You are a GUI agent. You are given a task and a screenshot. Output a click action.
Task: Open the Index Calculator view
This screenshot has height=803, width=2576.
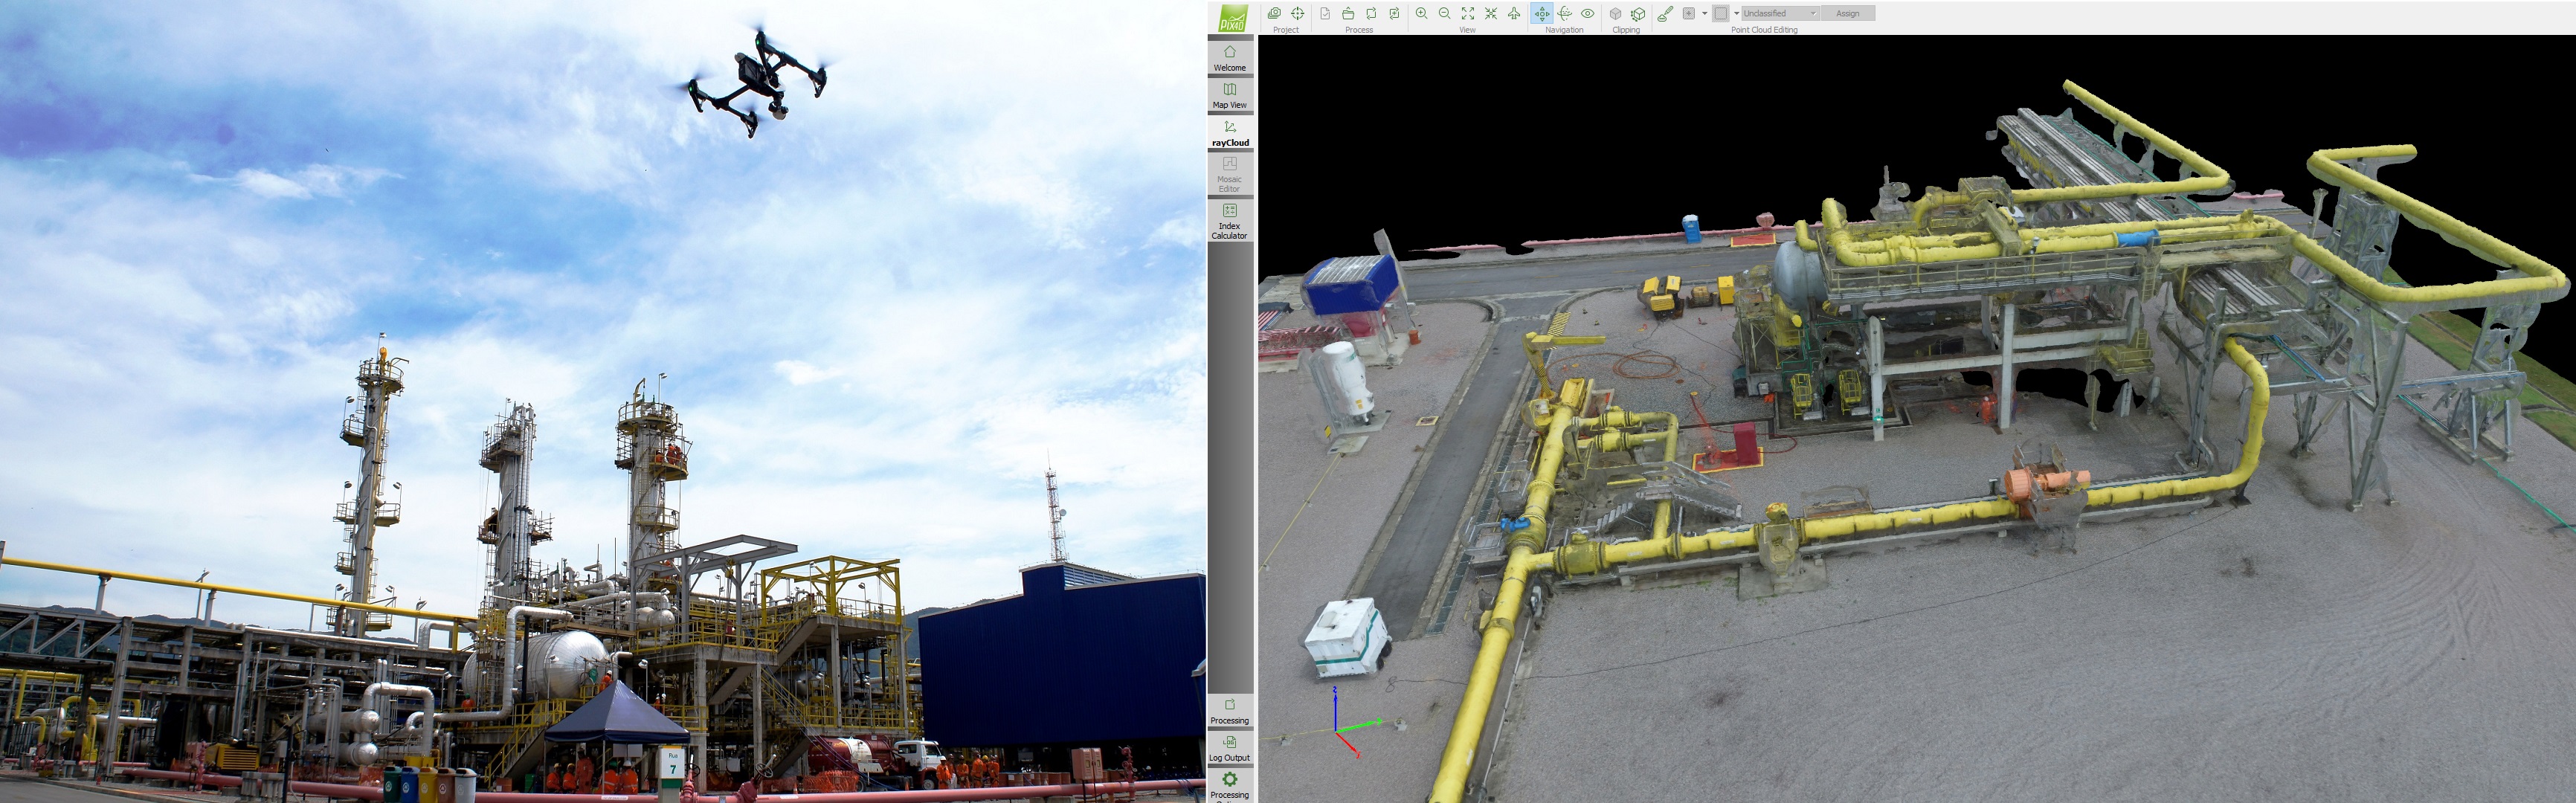point(1230,221)
